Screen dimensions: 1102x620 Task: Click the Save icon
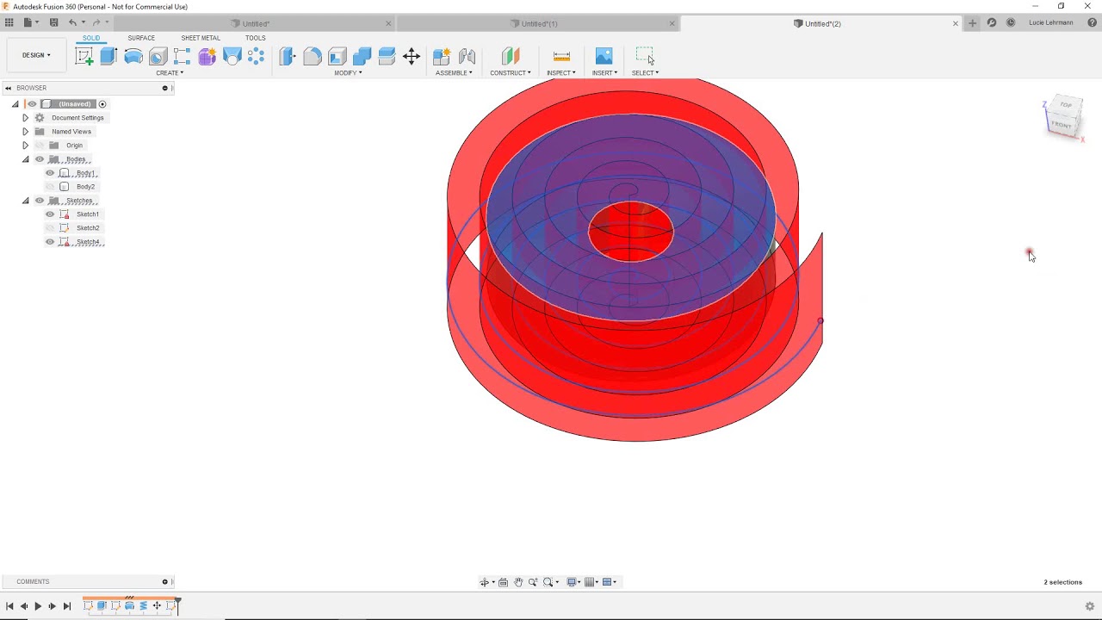click(54, 23)
